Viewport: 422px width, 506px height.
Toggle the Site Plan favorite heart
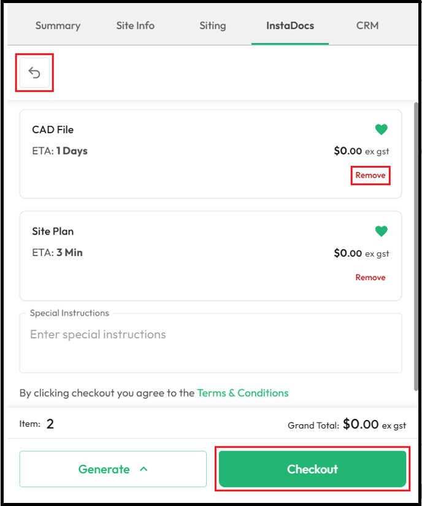pyautogui.click(x=381, y=231)
